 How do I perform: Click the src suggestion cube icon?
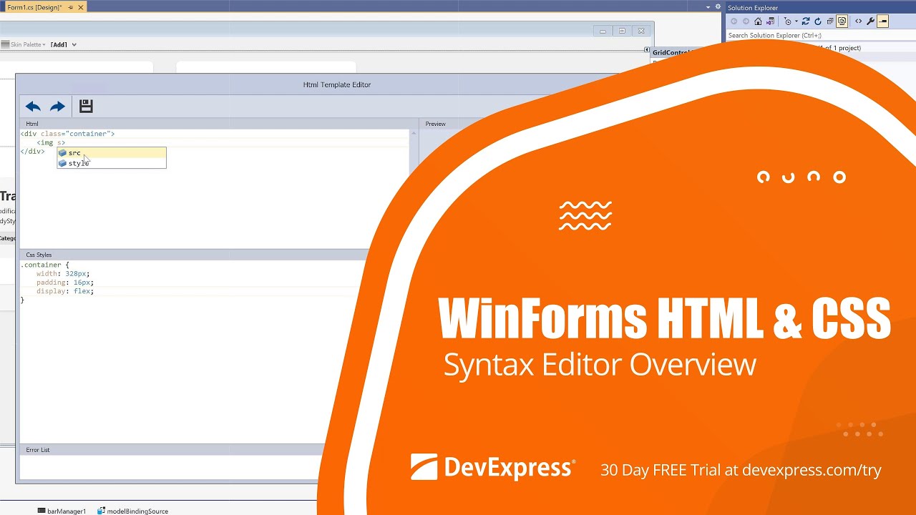click(62, 153)
